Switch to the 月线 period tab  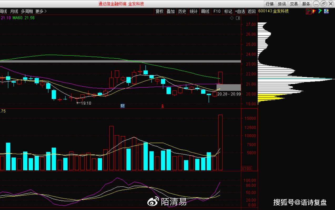(14, 11)
